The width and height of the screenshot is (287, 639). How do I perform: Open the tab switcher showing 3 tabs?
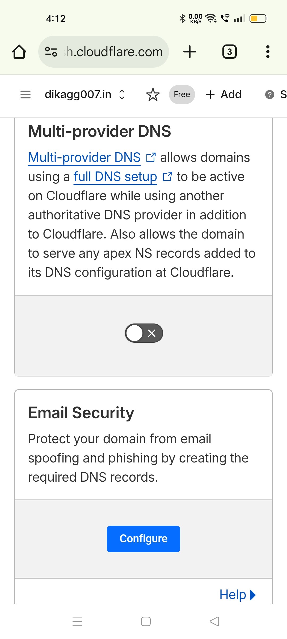[229, 52]
